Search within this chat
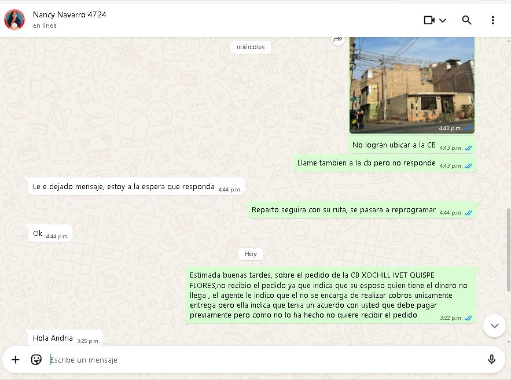 tap(466, 20)
